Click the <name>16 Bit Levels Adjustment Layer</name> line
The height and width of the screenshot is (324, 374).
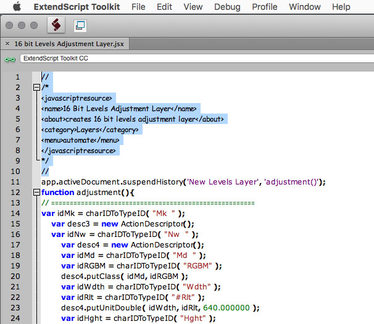point(118,109)
